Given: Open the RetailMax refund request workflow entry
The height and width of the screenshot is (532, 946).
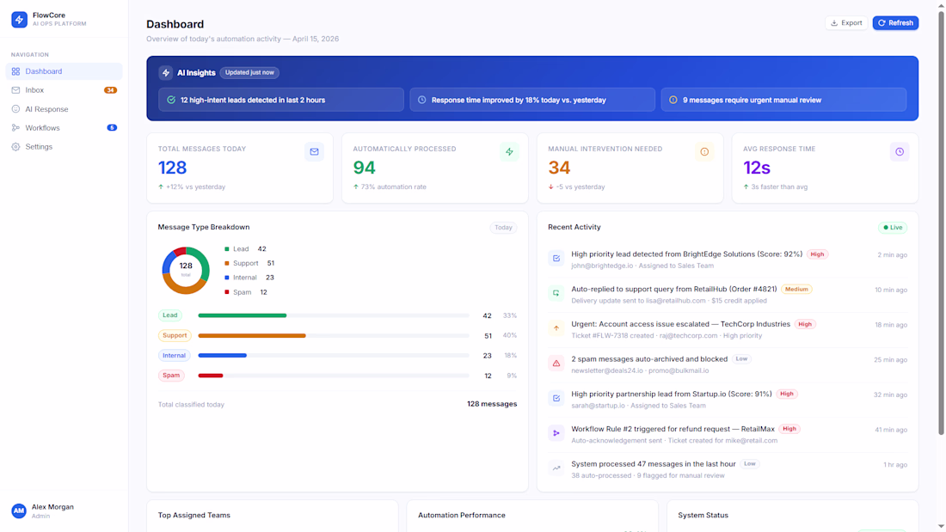Looking at the screenshot, I should pos(728,435).
